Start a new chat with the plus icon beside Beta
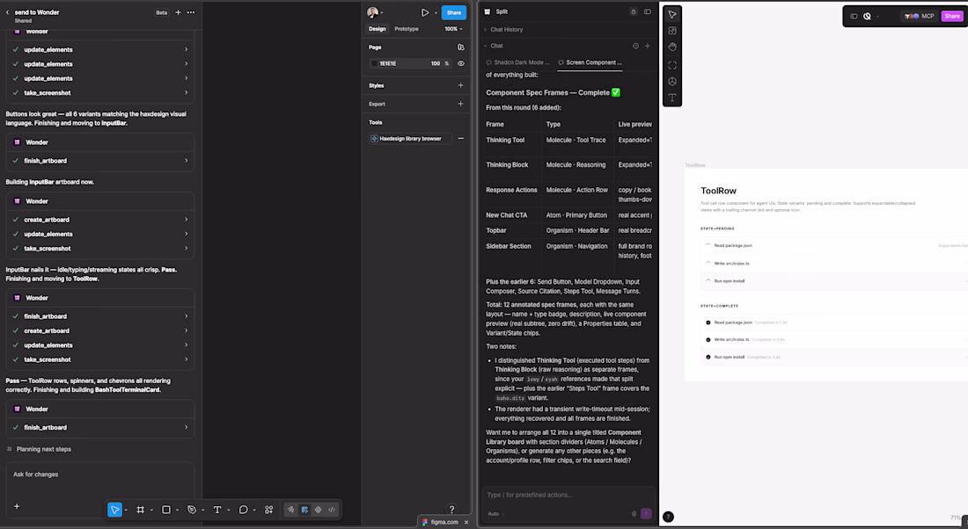The height and width of the screenshot is (529, 968). coord(178,12)
